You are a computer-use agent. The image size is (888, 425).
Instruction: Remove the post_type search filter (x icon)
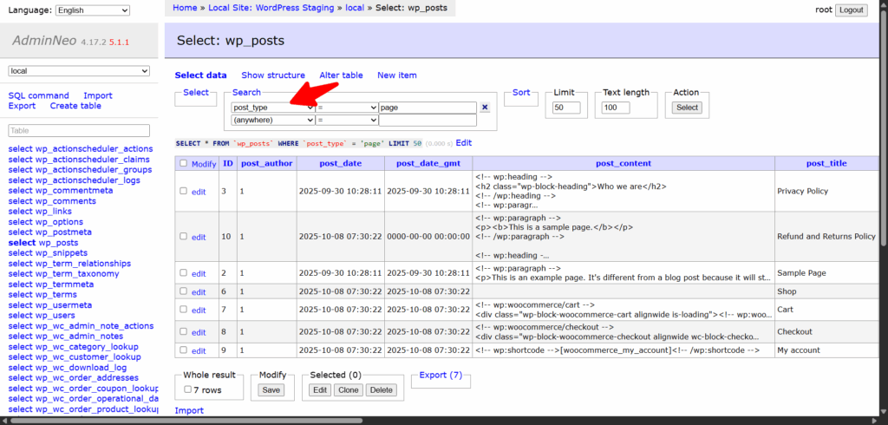(x=485, y=108)
